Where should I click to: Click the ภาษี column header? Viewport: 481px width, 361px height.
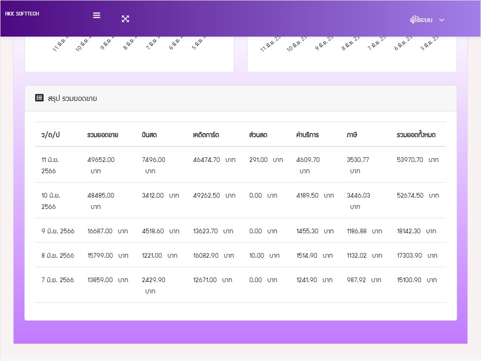(352, 135)
